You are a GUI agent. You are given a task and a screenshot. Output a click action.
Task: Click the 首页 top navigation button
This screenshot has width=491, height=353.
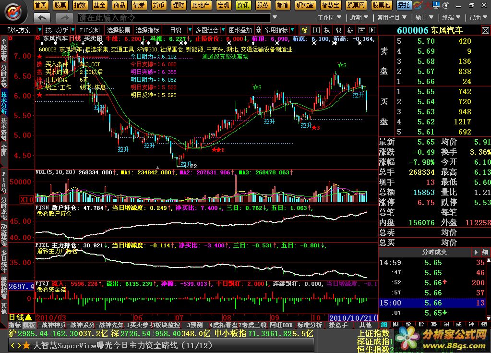tap(41, 5)
